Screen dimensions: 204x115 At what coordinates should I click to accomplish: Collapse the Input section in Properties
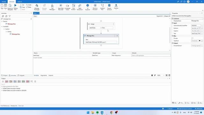tap(172, 23)
